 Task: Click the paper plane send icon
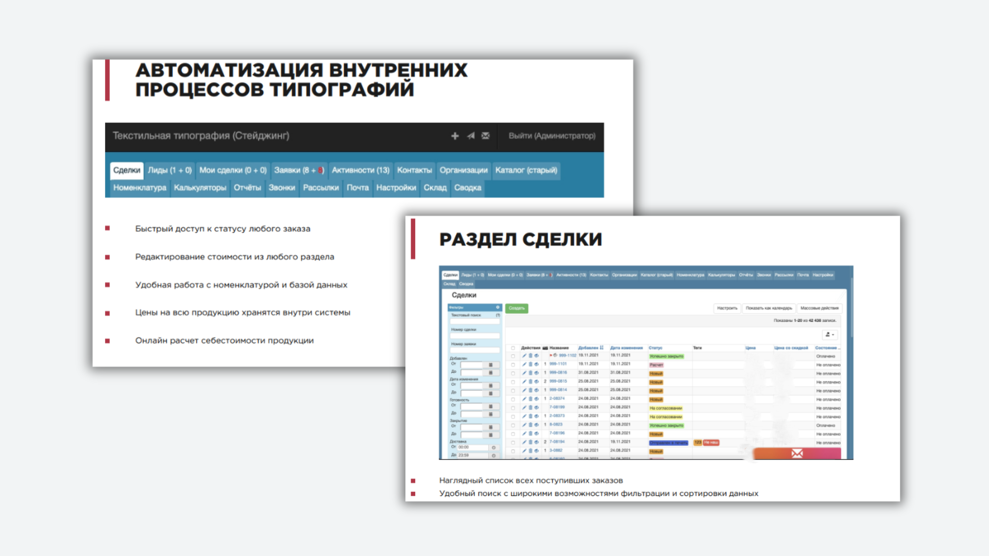[470, 136]
